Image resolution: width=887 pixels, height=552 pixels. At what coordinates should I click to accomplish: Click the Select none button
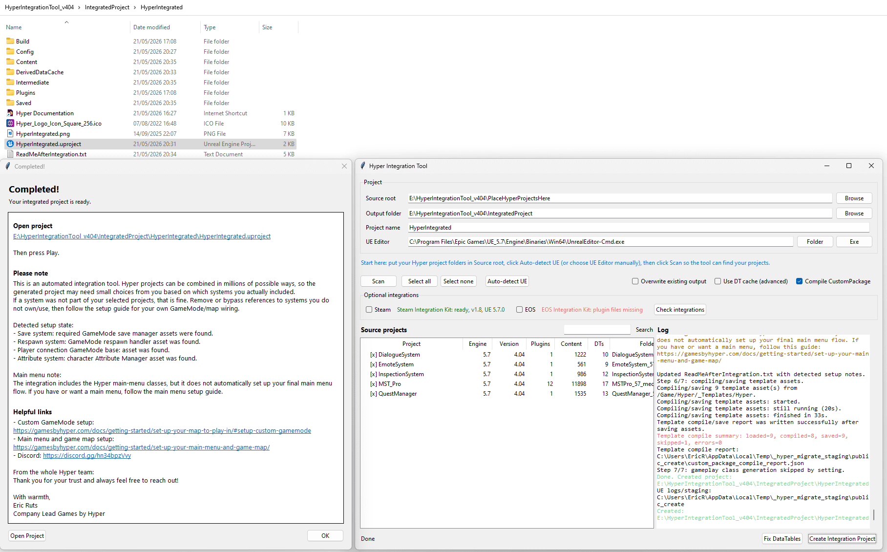pos(458,281)
